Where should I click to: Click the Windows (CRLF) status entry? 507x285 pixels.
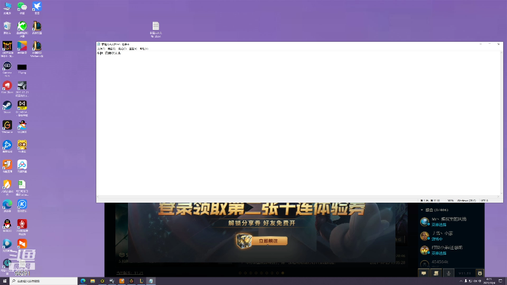(x=466, y=201)
